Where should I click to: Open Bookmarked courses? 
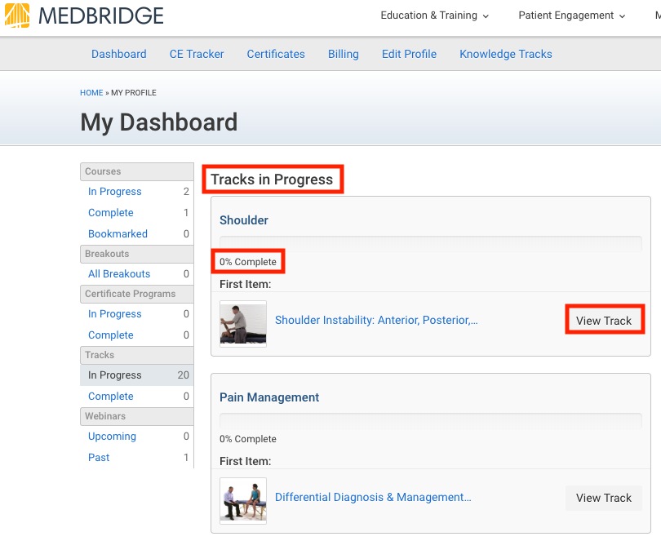coord(118,233)
